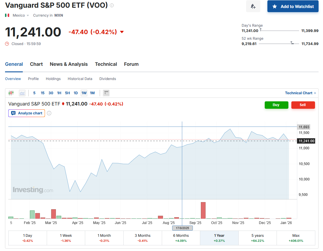Screen dimensions: 323x251
Task: Click the Add to Watchlist button
Action: pyautogui.click(x=293, y=7)
